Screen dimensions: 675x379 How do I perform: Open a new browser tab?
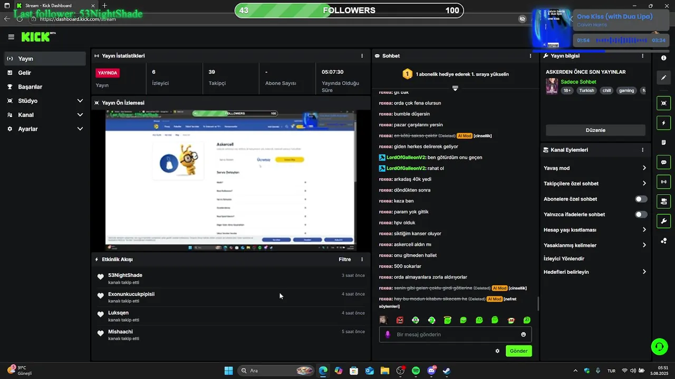(104, 6)
